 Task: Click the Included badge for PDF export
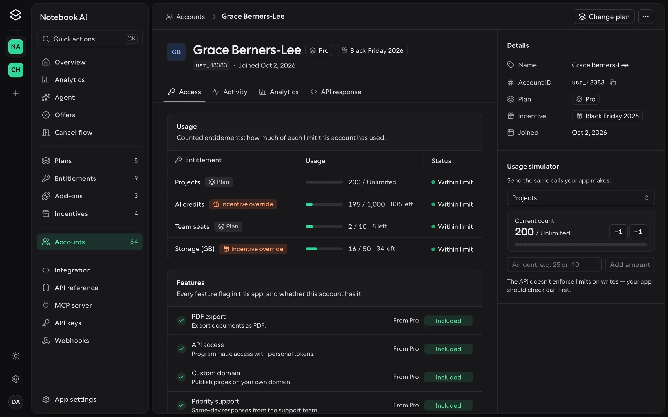448,321
